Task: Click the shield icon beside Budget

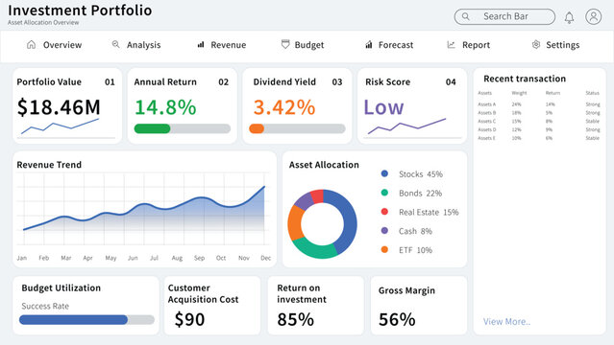Action: coord(285,44)
